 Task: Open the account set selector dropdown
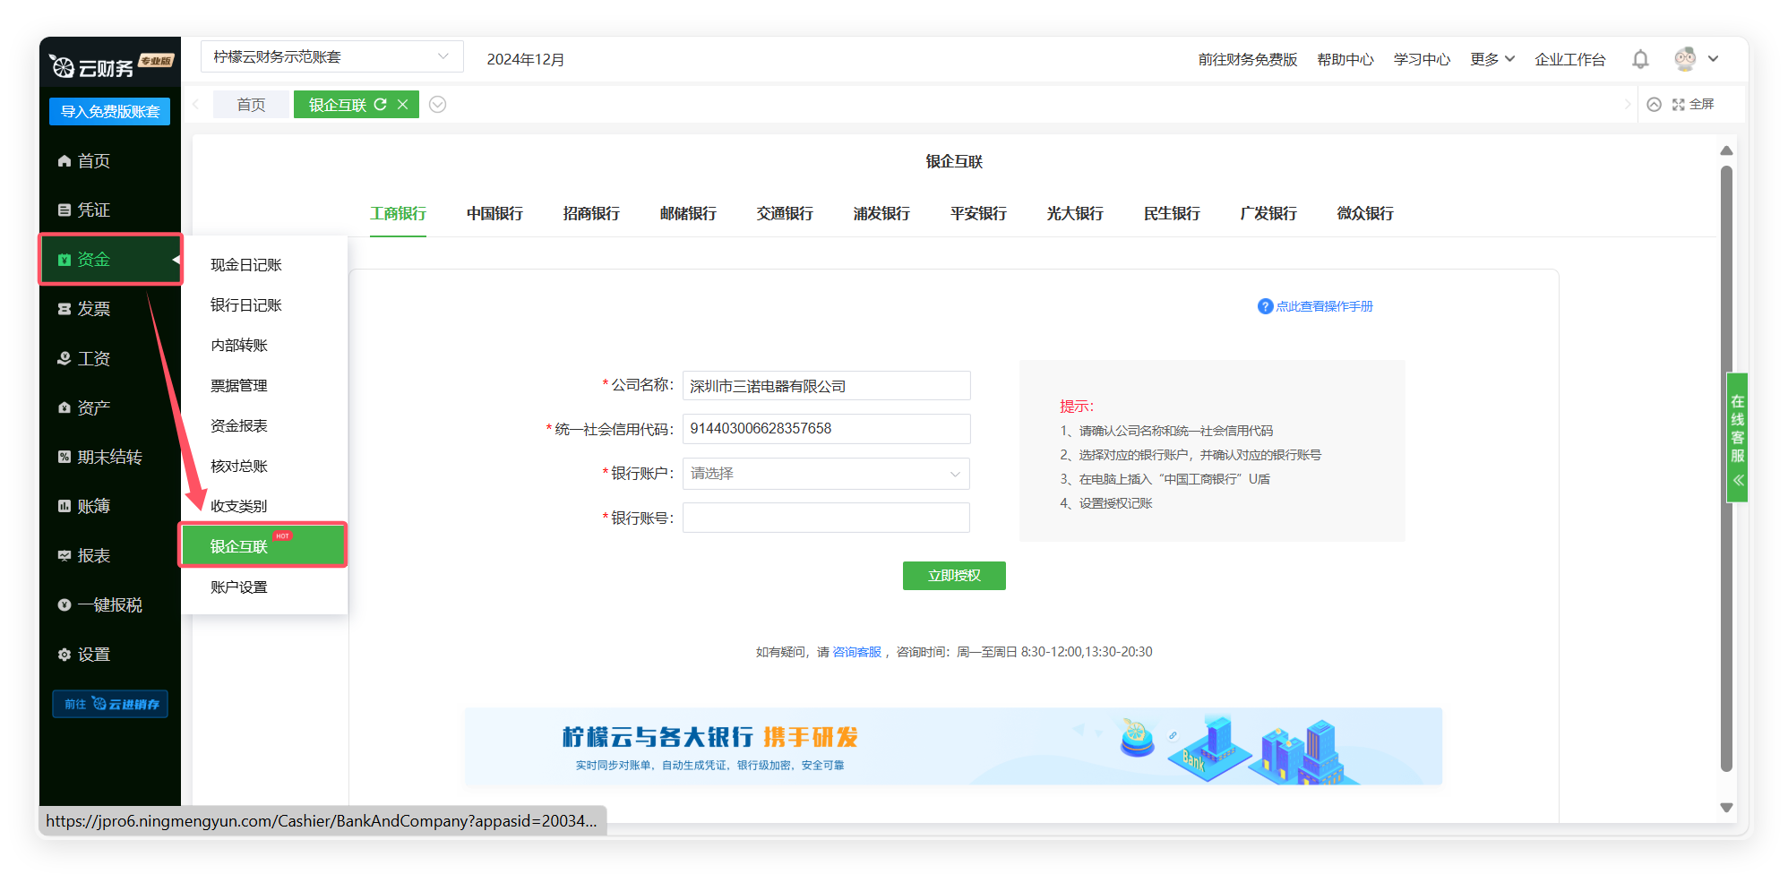tap(331, 57)
